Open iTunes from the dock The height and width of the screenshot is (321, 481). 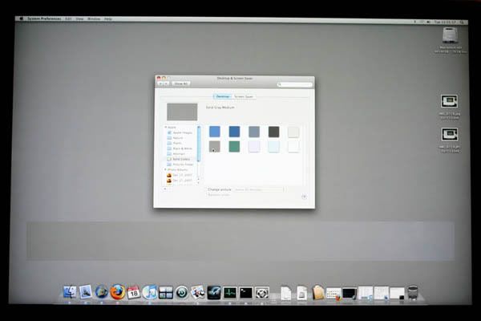[x=149, y=292]
